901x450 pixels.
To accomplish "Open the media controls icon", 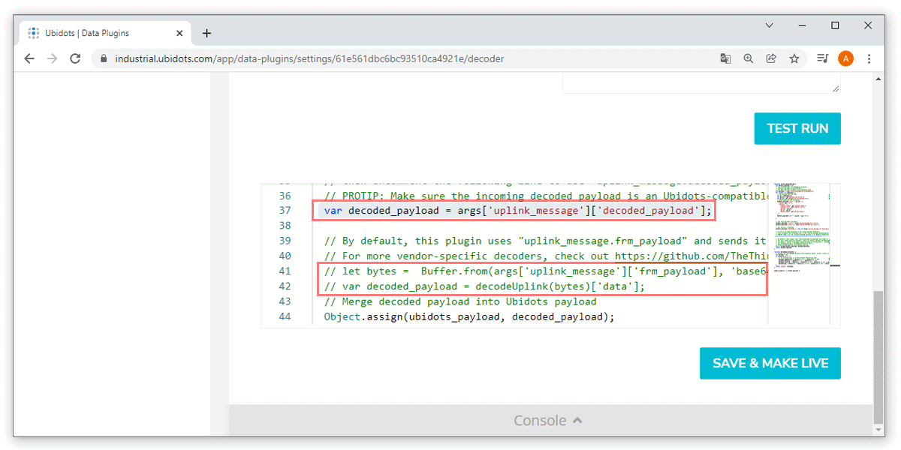I will tap(822, 58).
